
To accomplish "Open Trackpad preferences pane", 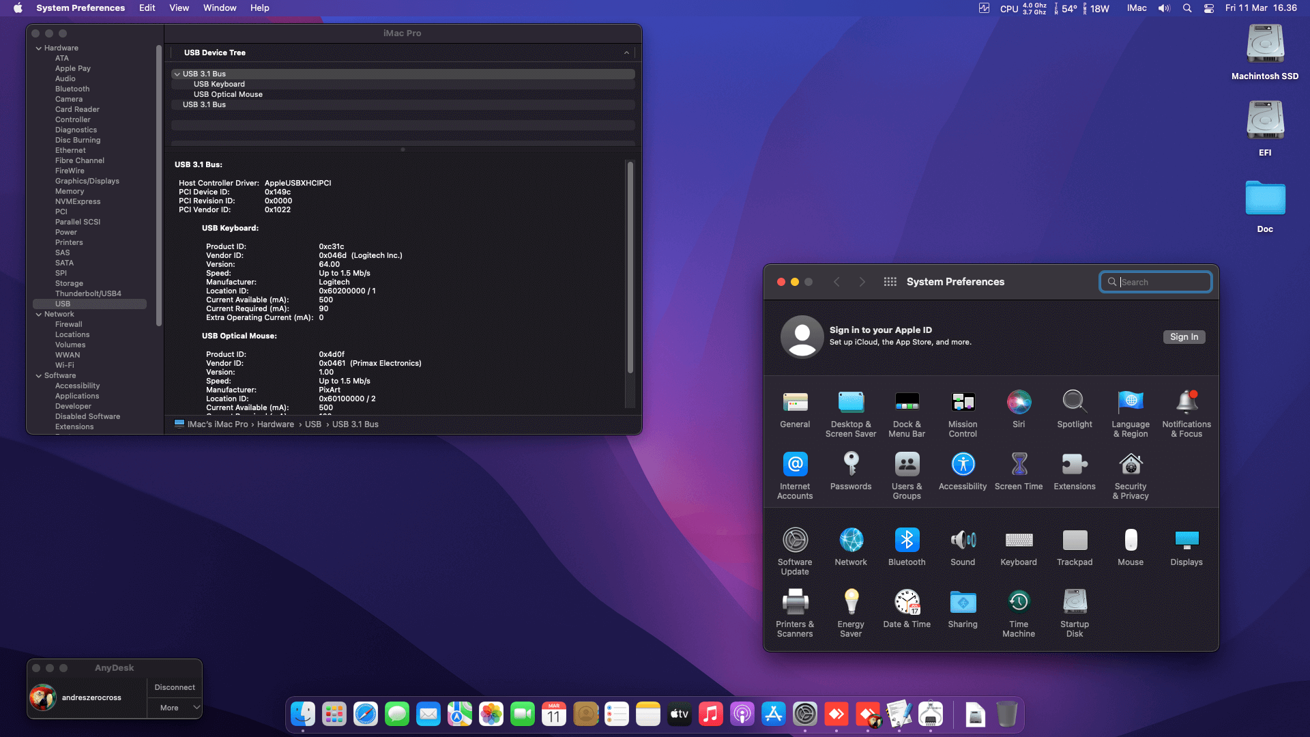I will click(1075, 547).
